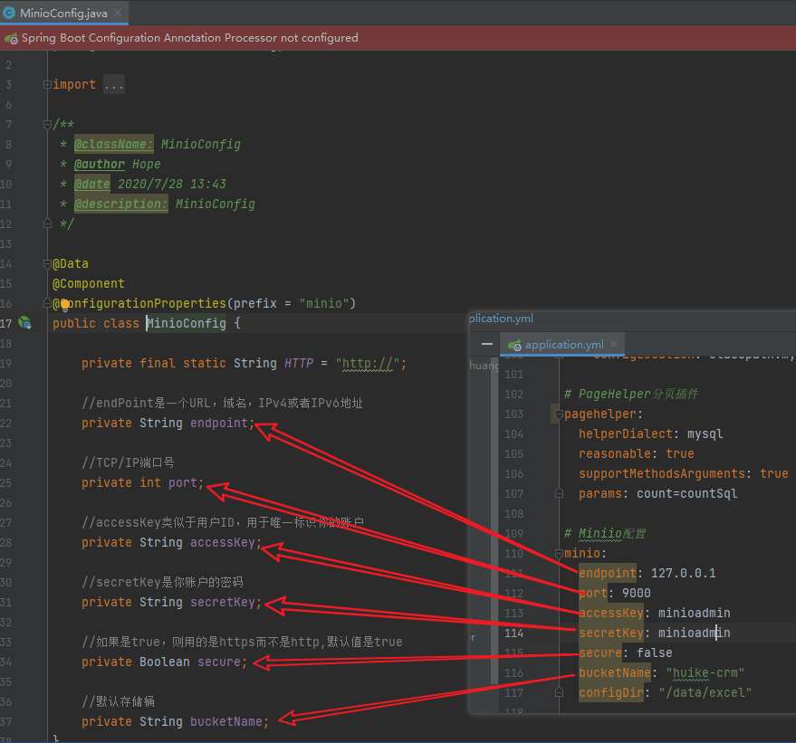The width and height of the screenshot is (796, 743).
Task: Click the secretKey field in Java class
Action: click(x=223, y=602)
